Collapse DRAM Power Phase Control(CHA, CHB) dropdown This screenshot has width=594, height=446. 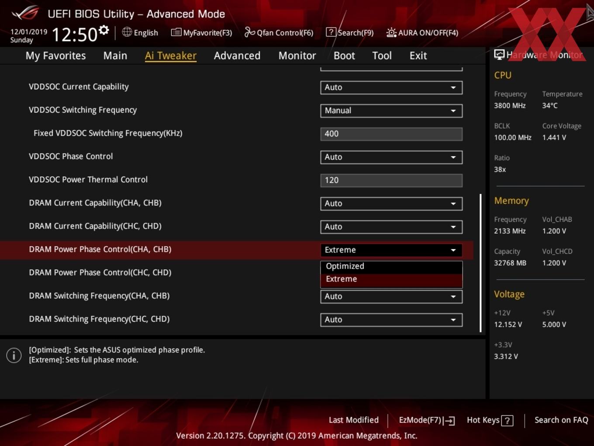click(x=391, y=250)
